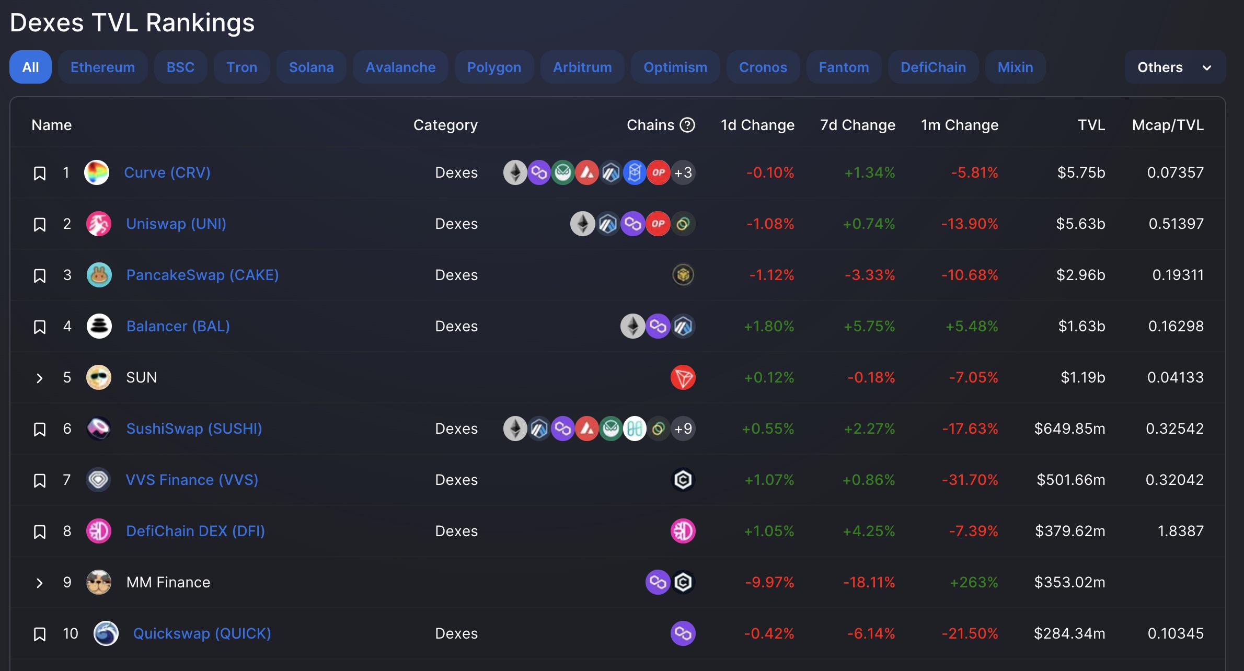Open the DefiChain DEX (DFI) link
This screenshot has height=671, width=1244.
[x=195, y=531]
